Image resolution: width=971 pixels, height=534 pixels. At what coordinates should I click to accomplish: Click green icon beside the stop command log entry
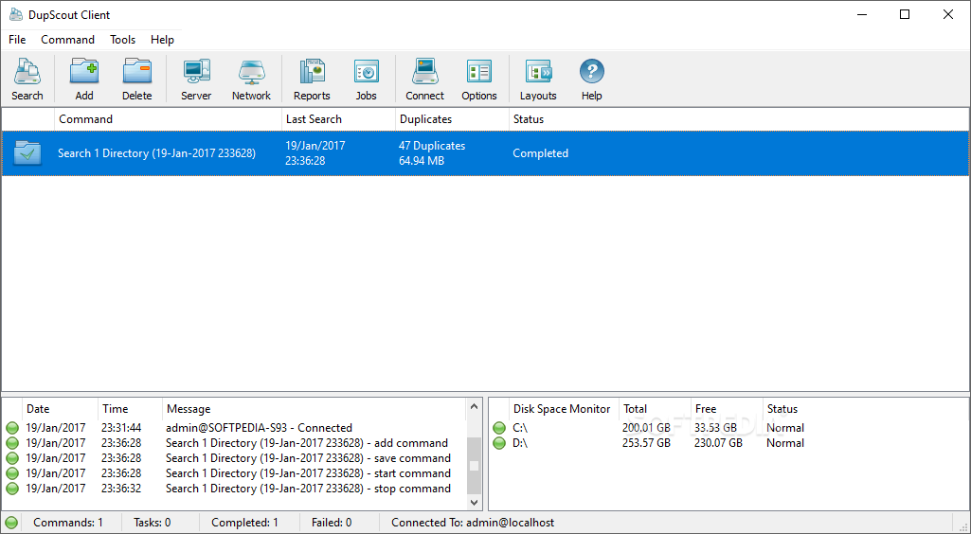tap(12, 489)
